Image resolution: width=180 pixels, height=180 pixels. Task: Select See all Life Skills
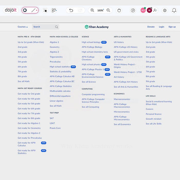(x=154, y=124)
